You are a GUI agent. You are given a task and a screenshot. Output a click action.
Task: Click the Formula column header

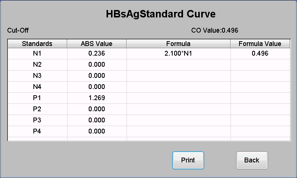[179, 44]
